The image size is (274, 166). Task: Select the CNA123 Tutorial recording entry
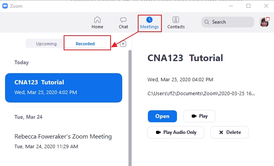pyautogui.click(x=64, y=88)
